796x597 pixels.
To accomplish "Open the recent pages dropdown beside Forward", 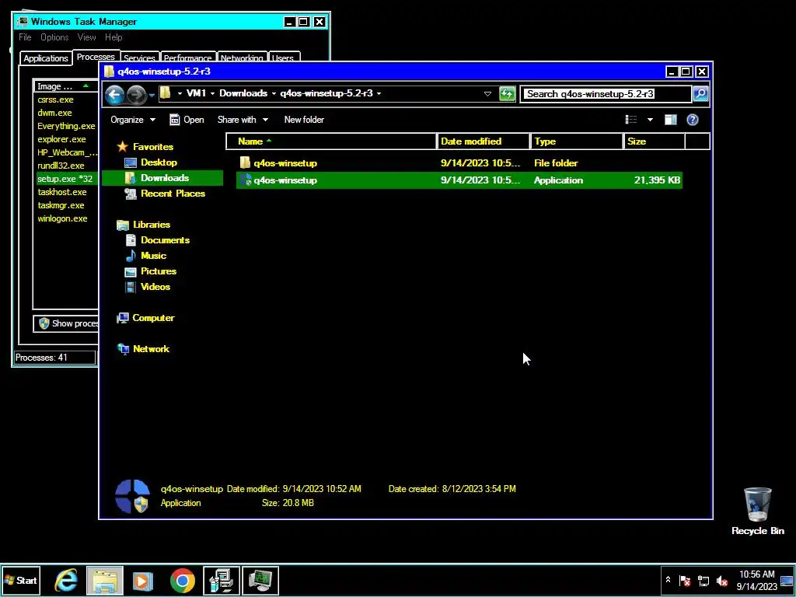I will click(x=152, y=95).
